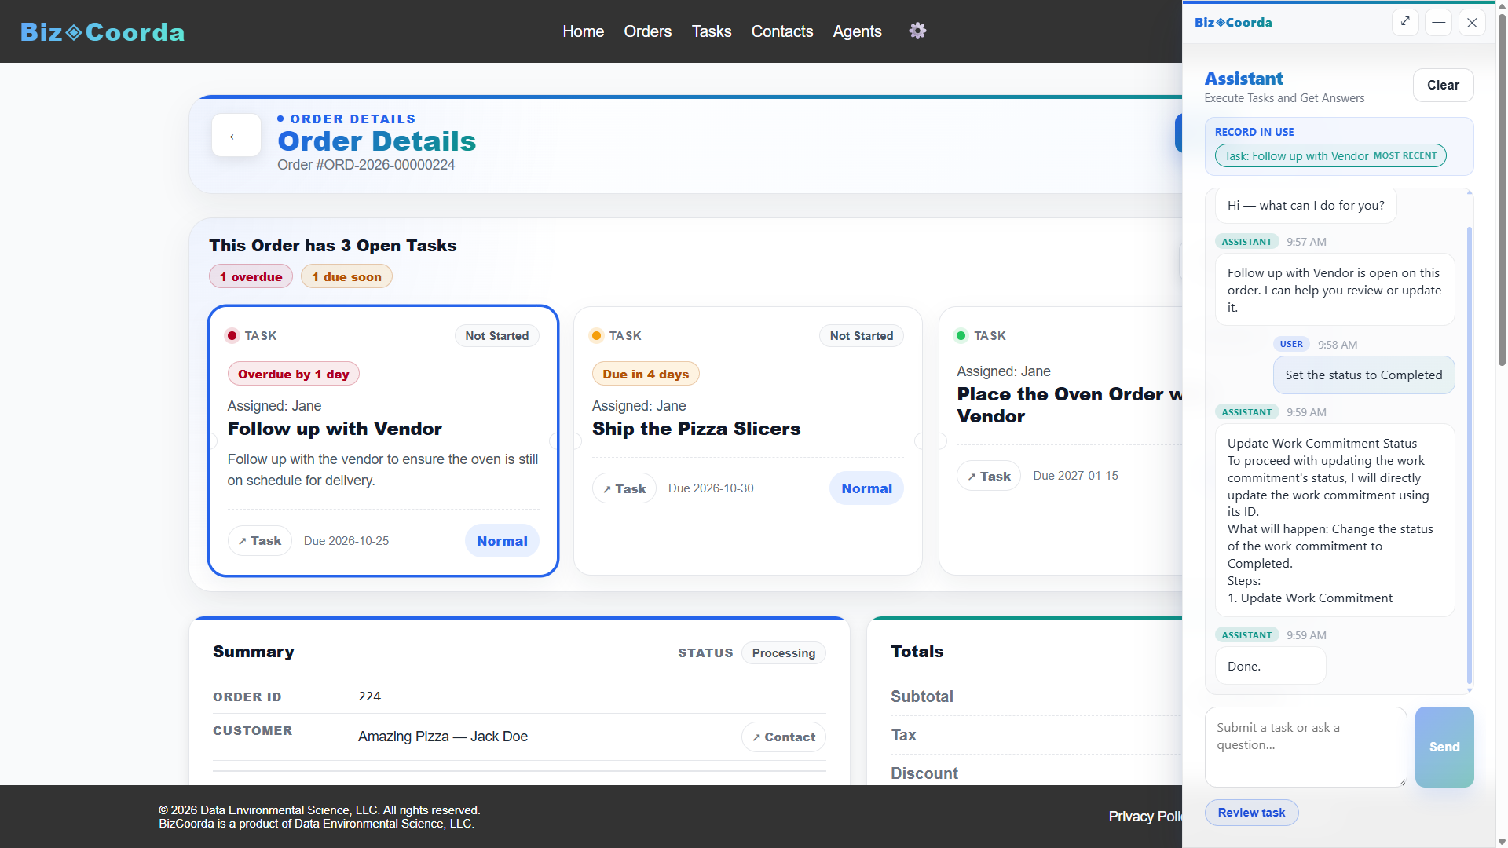Viewport: 1508px width, 848px height.
Task: Click the green status dot on third task card
Action: click(x=961, y=335)
